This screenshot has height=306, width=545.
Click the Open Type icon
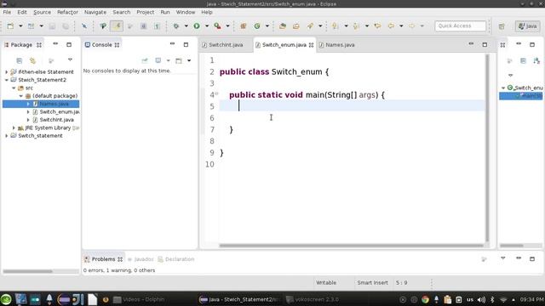click(x=283, y=26)
